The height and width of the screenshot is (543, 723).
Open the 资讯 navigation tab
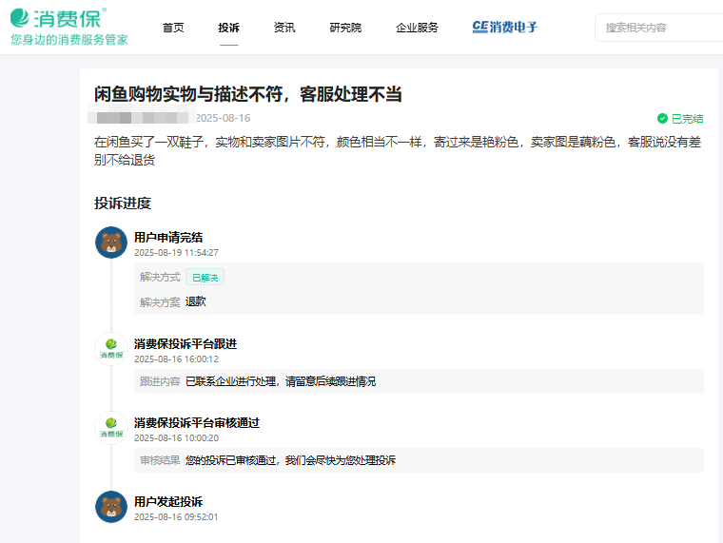point(284,28)
